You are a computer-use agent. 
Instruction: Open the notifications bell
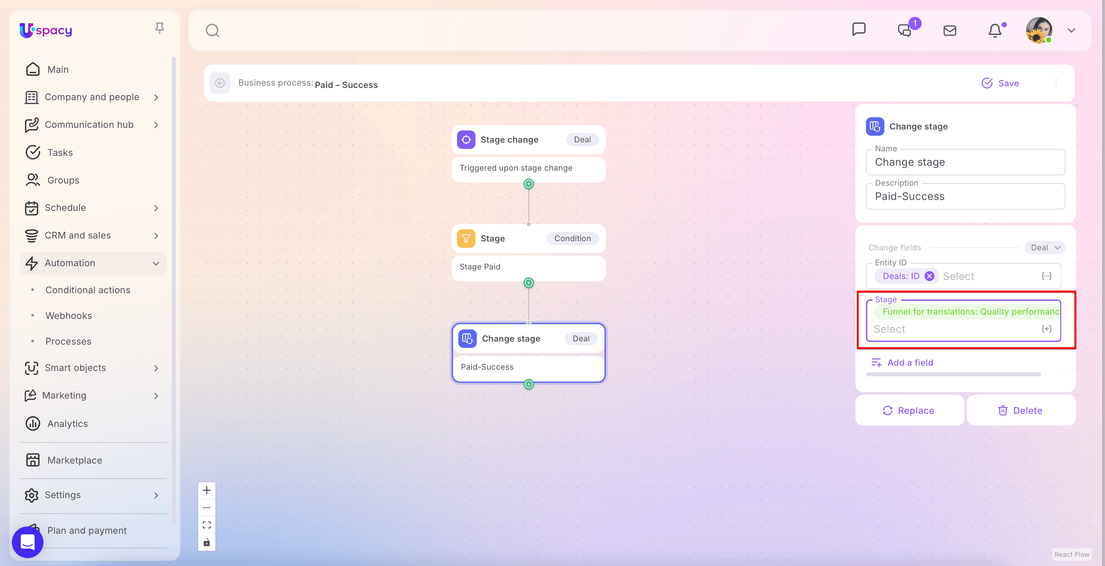[x=995, y=30]
